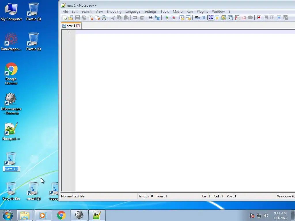Image resolution: width=295 pixels, height=221 pixels.
Task: Select the My Computer desktop icon
Action: pyautogui.click(x=11, y=12)
